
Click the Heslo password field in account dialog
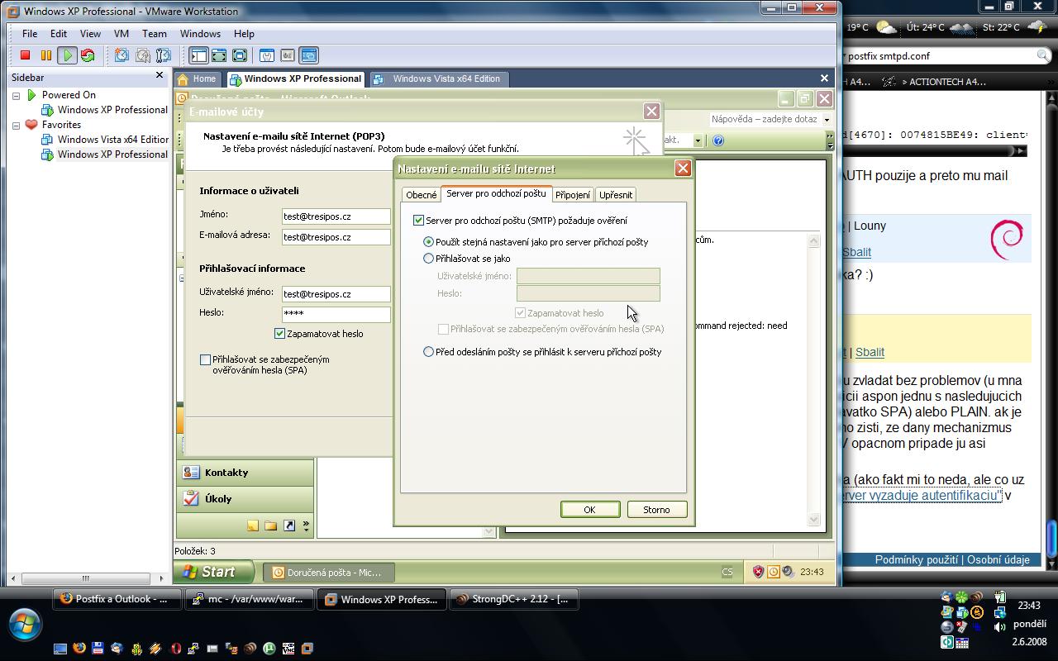point(336,314)
